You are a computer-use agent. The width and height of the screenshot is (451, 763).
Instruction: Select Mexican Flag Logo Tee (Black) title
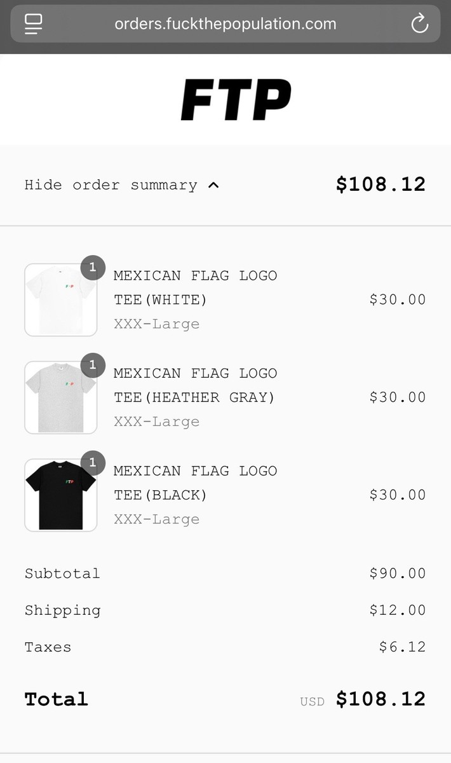[195, 483]
